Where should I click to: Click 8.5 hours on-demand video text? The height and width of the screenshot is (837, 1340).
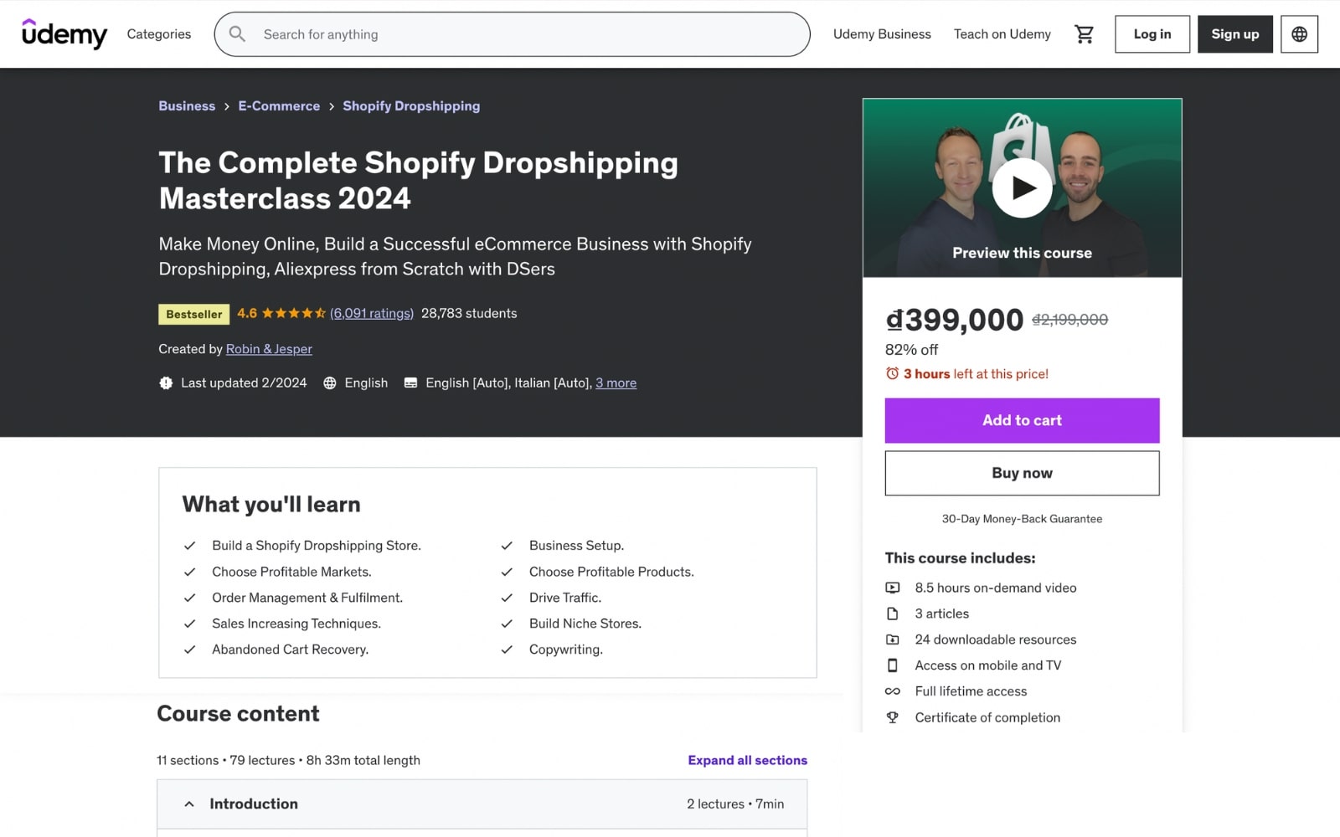(996, 588)
